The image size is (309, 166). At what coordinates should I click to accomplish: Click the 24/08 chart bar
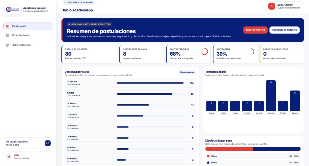pyautogui.click(x=259, y=106)
